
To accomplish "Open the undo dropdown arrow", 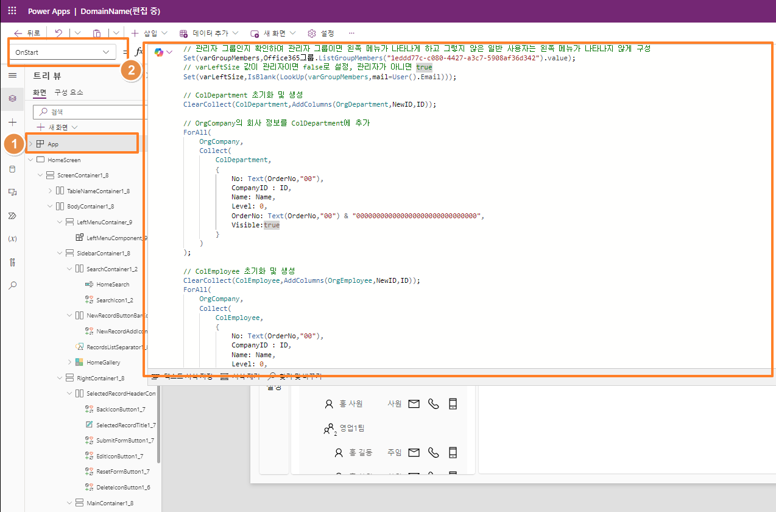I will pyautogui.click(x=77, y=33).
